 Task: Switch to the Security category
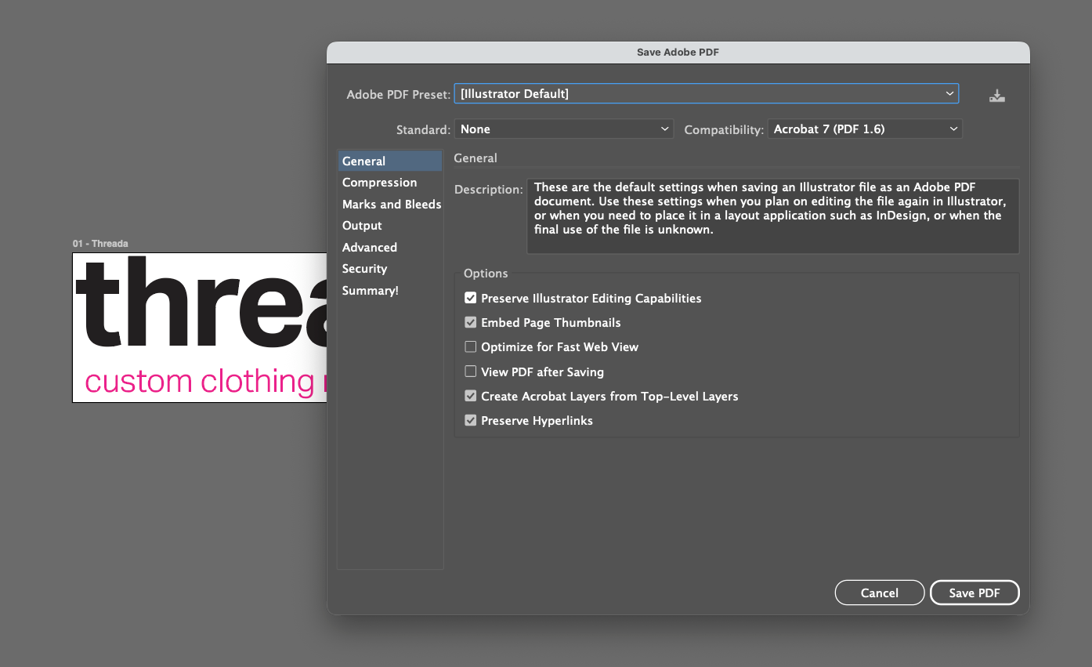click(x=390, y=269)
